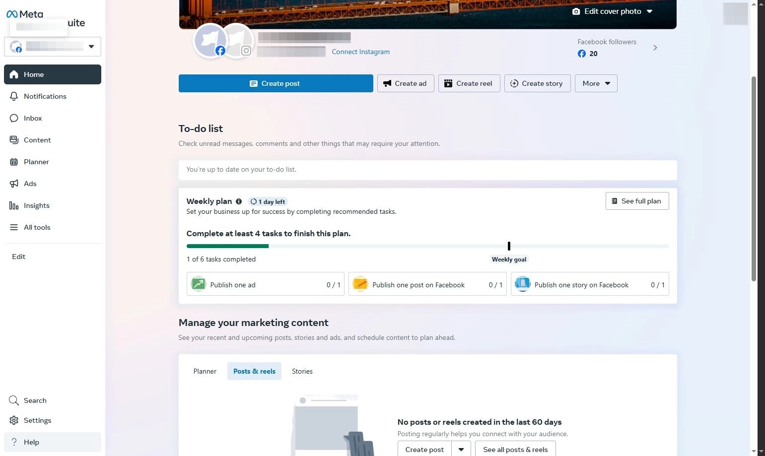Expand the Edit cover photo dropdown arrow
The width and height of the screenshot is (765, 456).
[650, 11]
